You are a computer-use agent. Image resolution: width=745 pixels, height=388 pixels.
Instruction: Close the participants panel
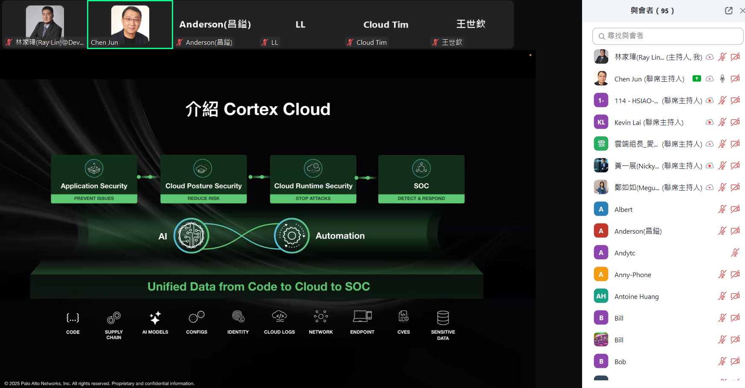tap(742, 11)
